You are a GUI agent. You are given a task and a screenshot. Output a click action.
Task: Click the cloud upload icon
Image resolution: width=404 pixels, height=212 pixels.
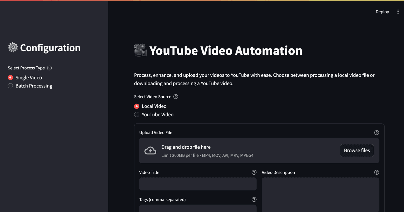pyautogui.click(x=150, y=151)
